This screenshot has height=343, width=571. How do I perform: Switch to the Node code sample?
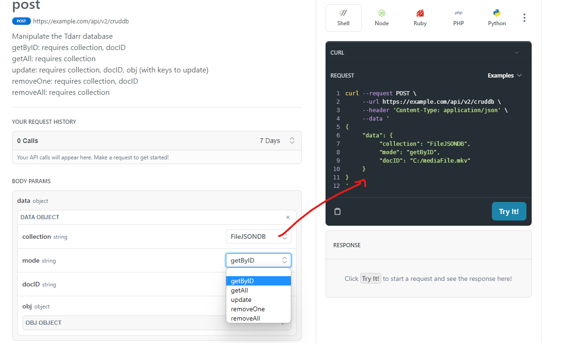[382, 18]
